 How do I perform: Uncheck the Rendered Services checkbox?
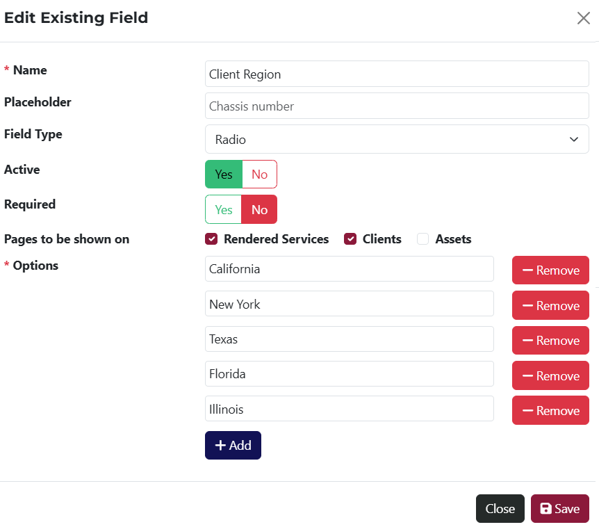coord(211,238)
